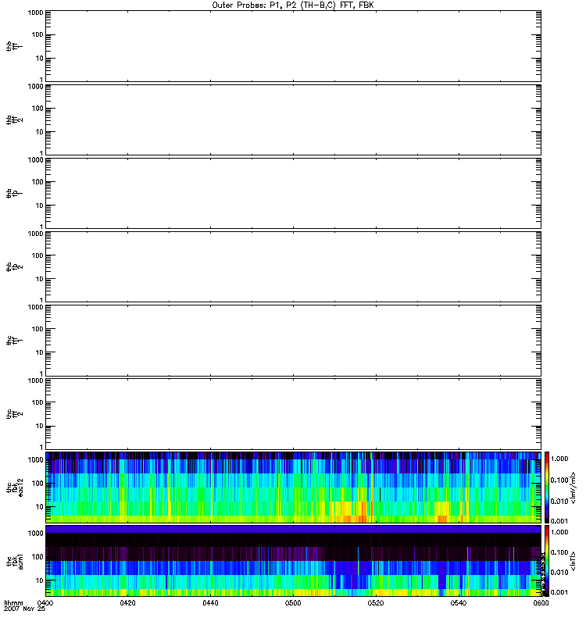Click the 100 tick of the thc fff 2 panel
586x625 pixels.
point(38,402)
